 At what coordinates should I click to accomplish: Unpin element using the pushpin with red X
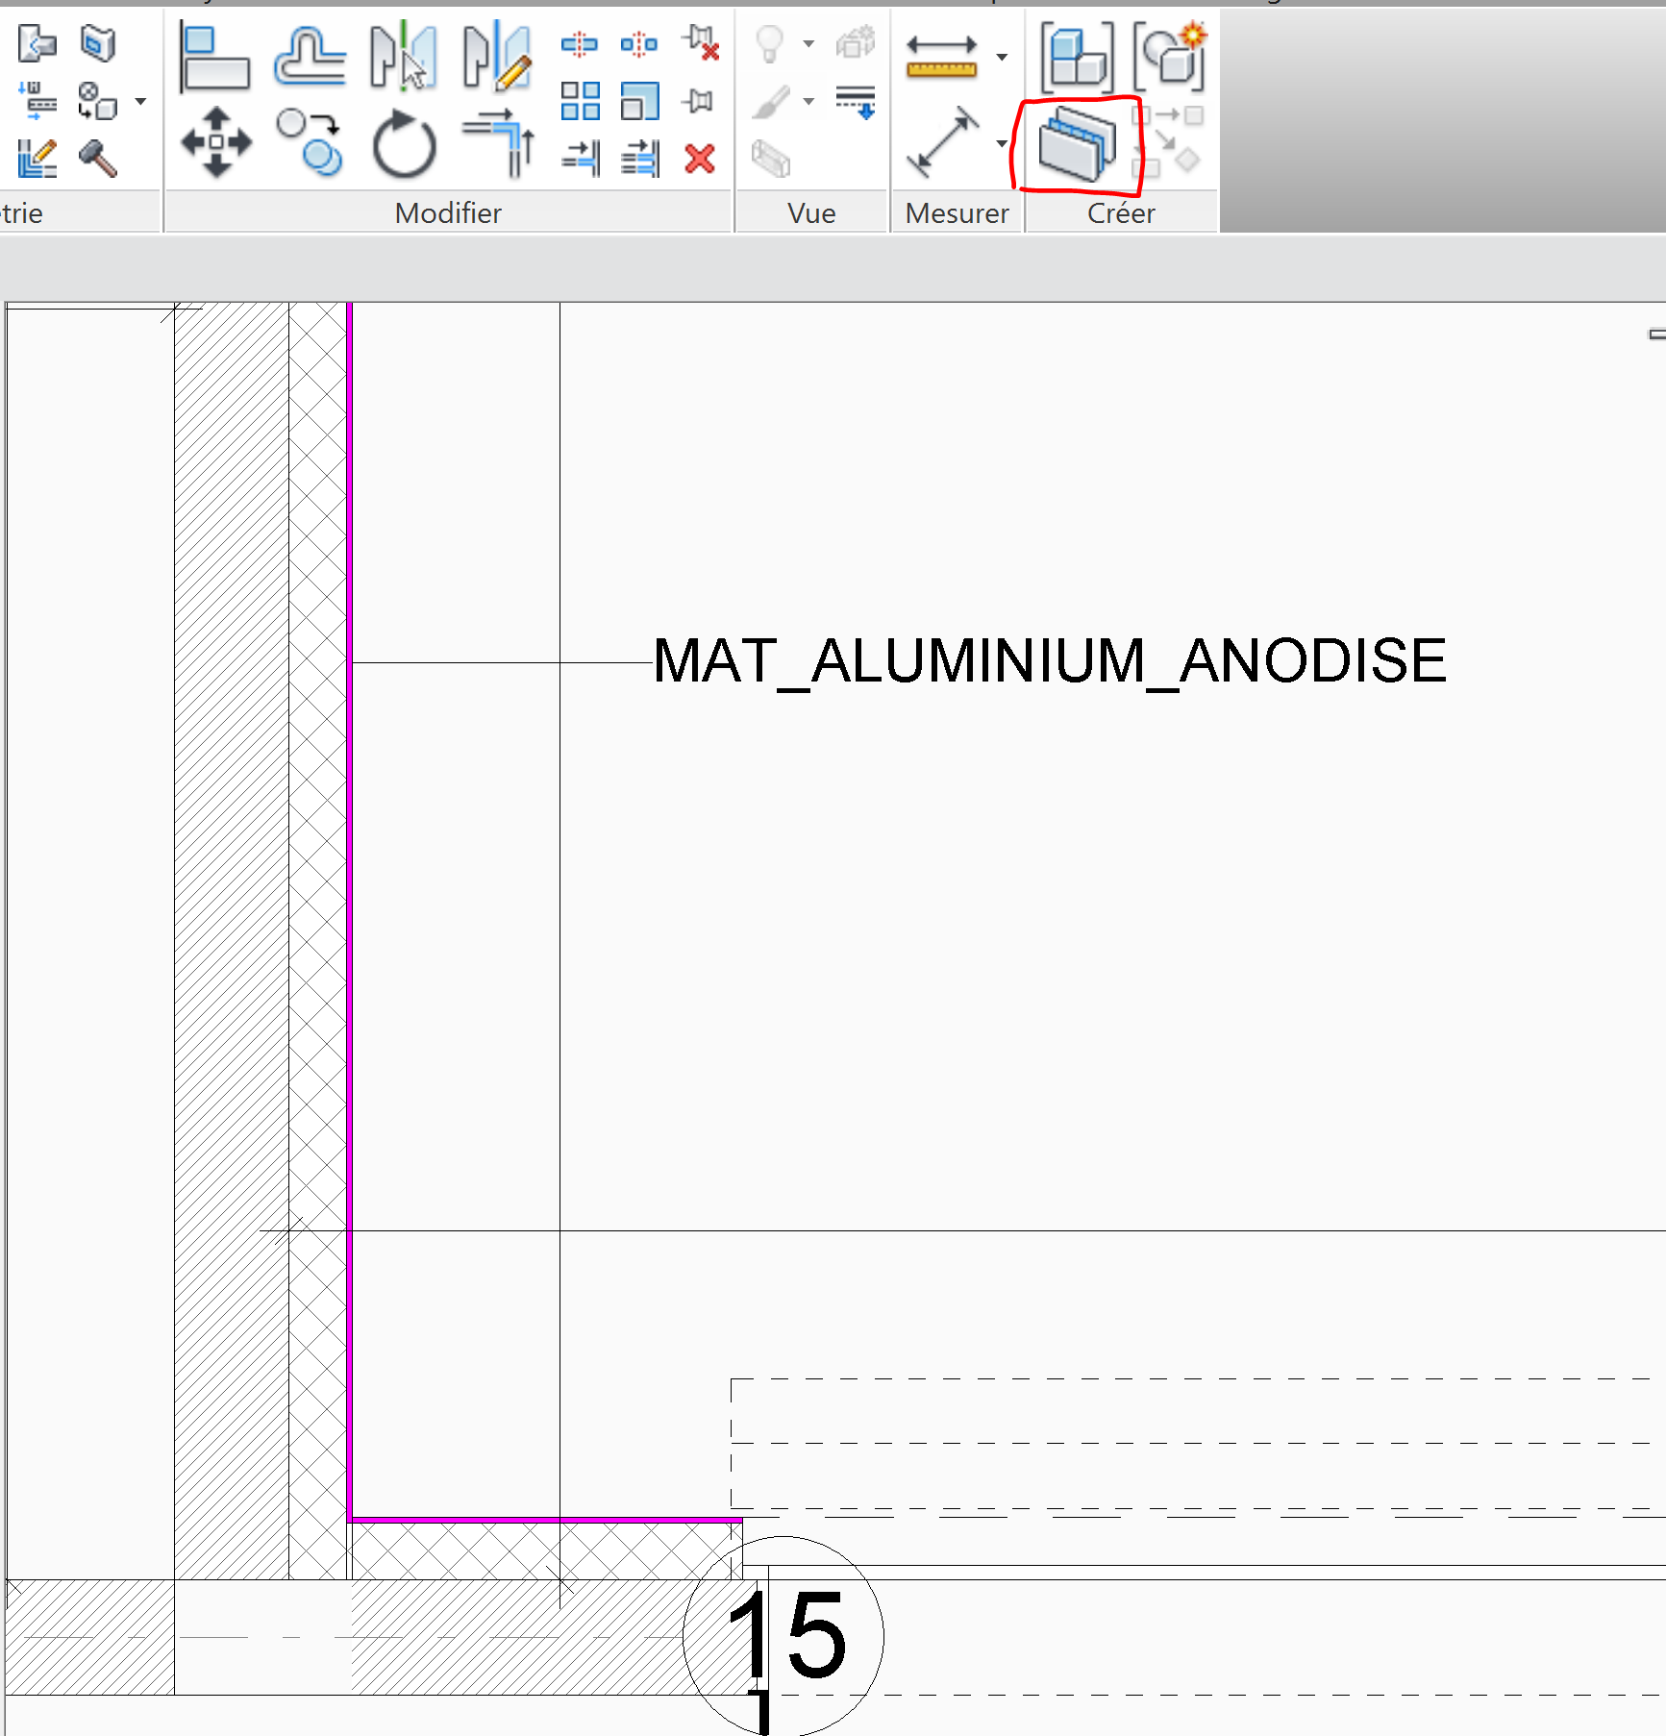[x=700, y=43]
